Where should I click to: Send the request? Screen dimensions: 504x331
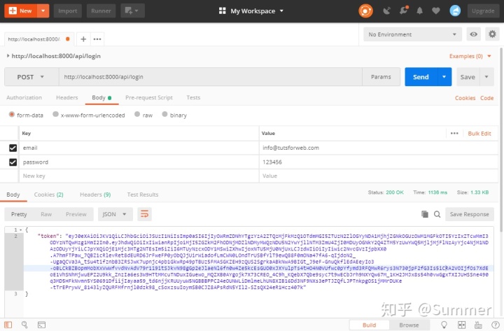421,77
